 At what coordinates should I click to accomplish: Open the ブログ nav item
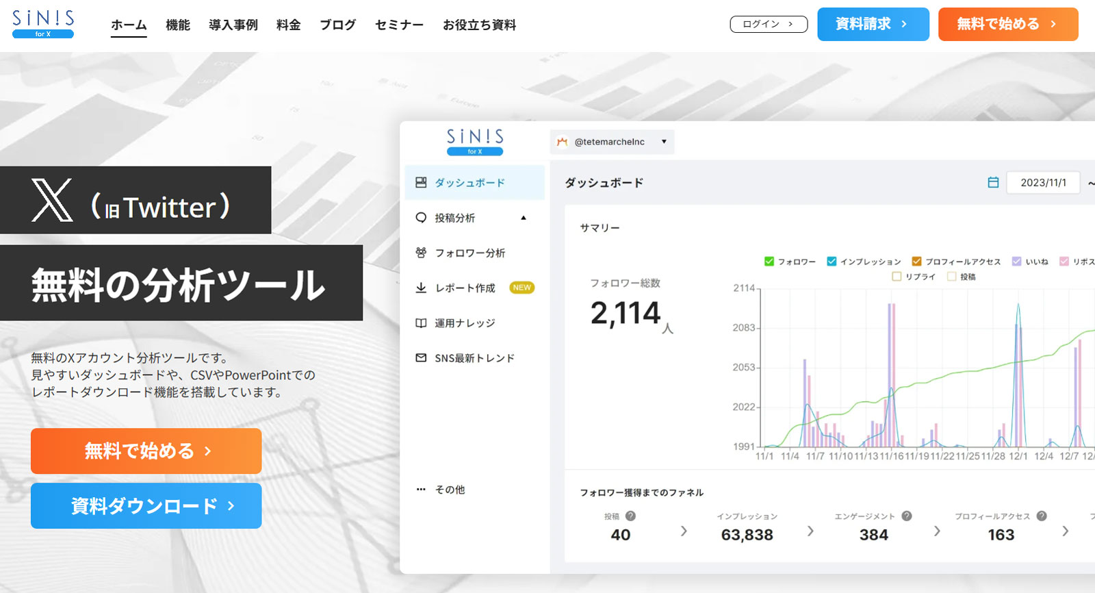tap(338, 25)
